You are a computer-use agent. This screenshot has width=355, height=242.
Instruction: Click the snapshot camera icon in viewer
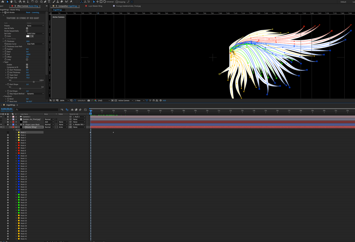click(x=89, y=101)
